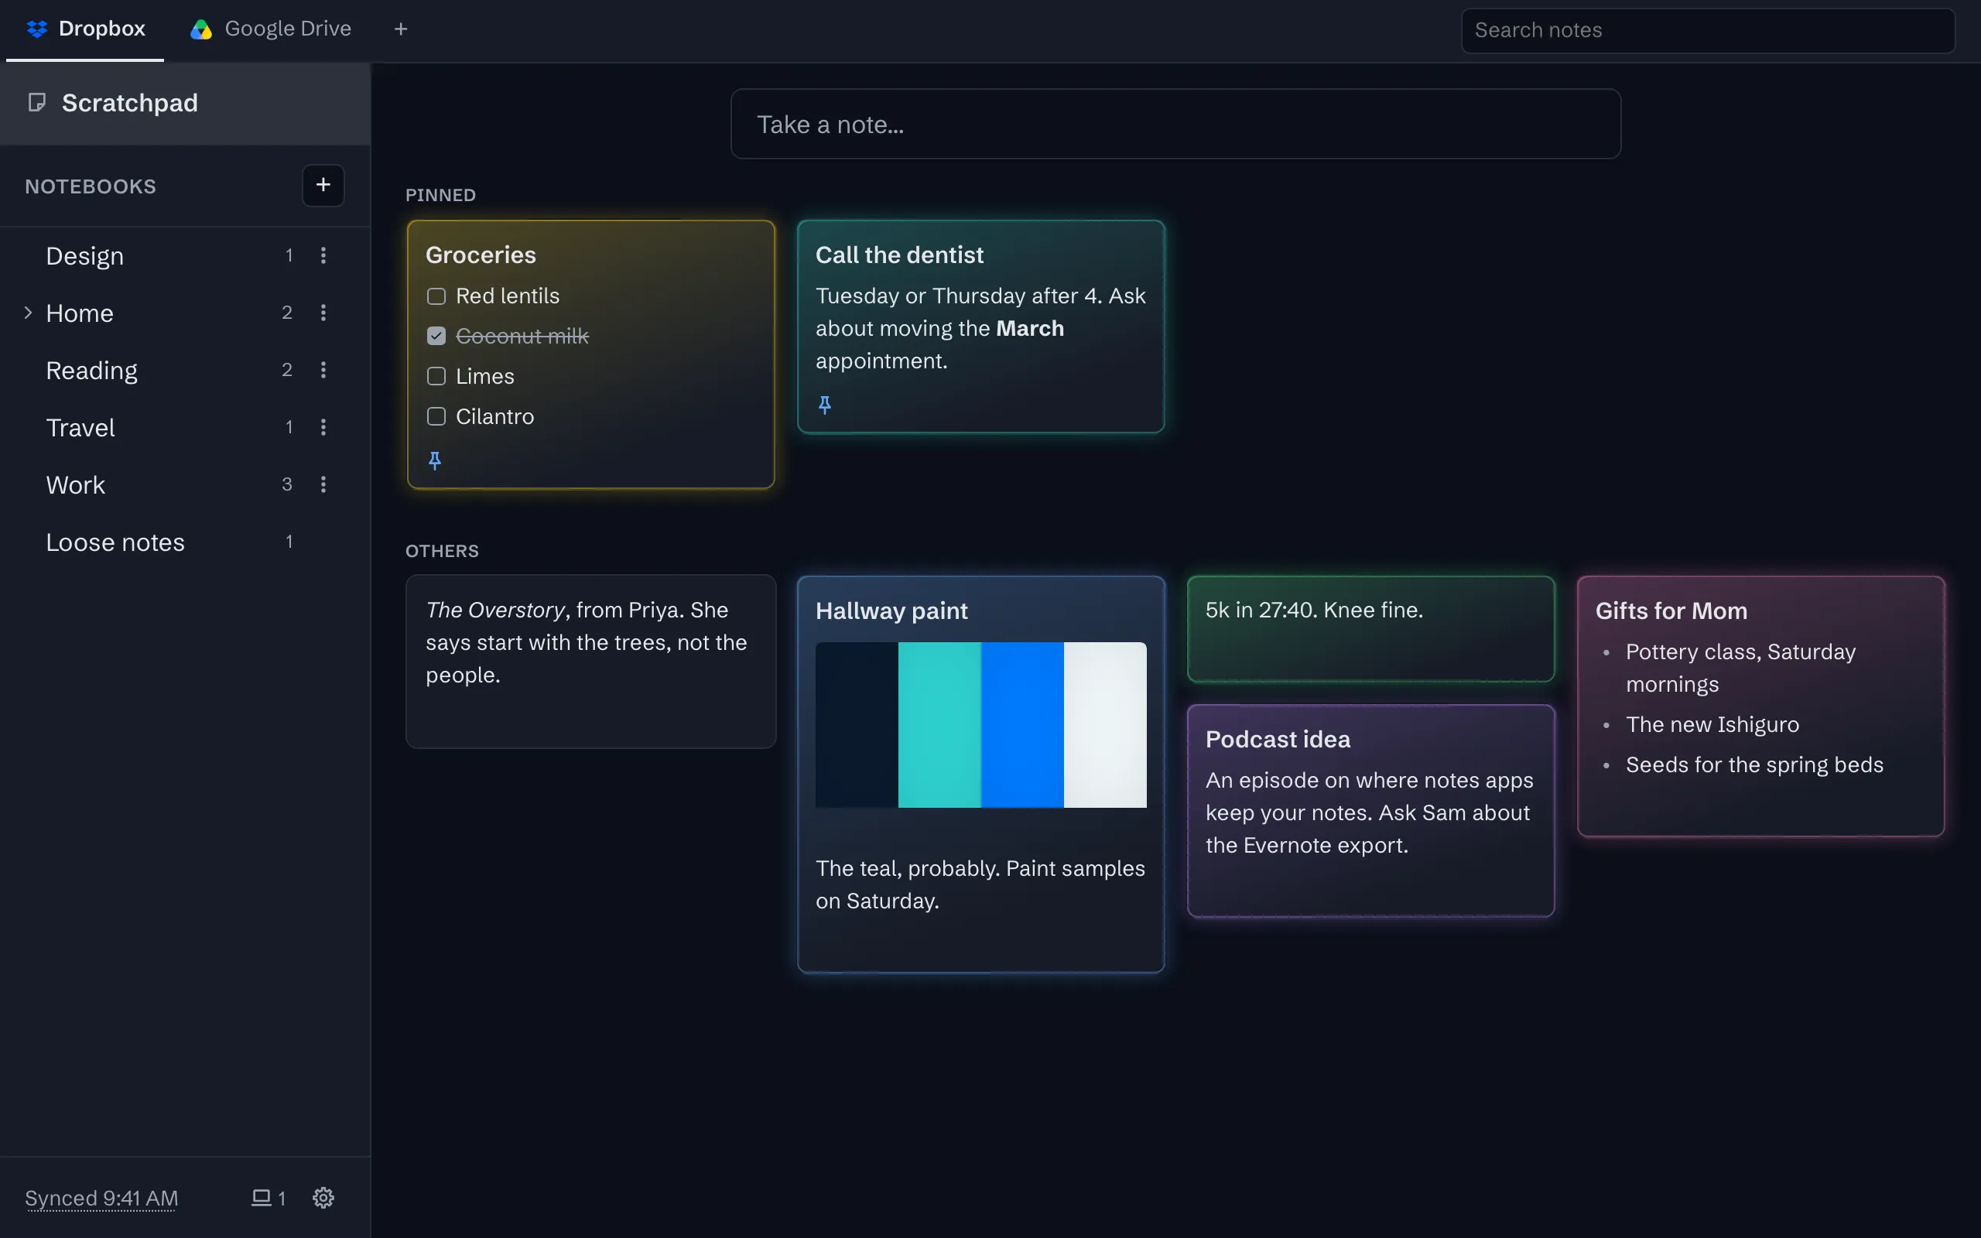Open the Work notebook options menu
This screenshot has height=1238, width=1981.
323,484
